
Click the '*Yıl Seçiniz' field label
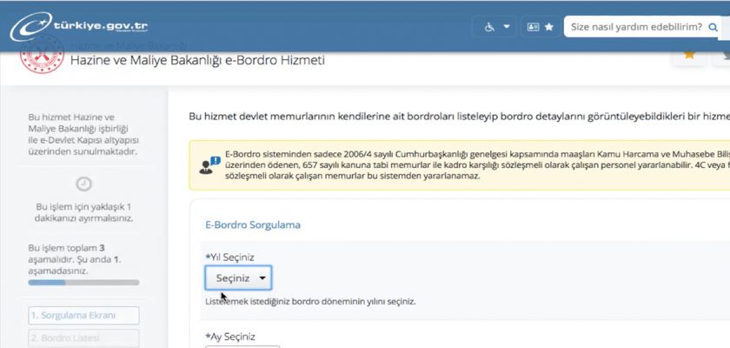229,258
